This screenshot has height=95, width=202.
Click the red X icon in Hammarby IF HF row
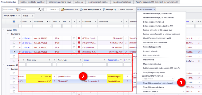(79, 52)
